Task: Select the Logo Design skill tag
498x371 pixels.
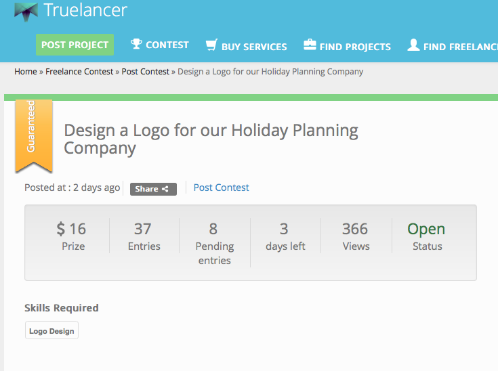Action: (x=51, y=331)
